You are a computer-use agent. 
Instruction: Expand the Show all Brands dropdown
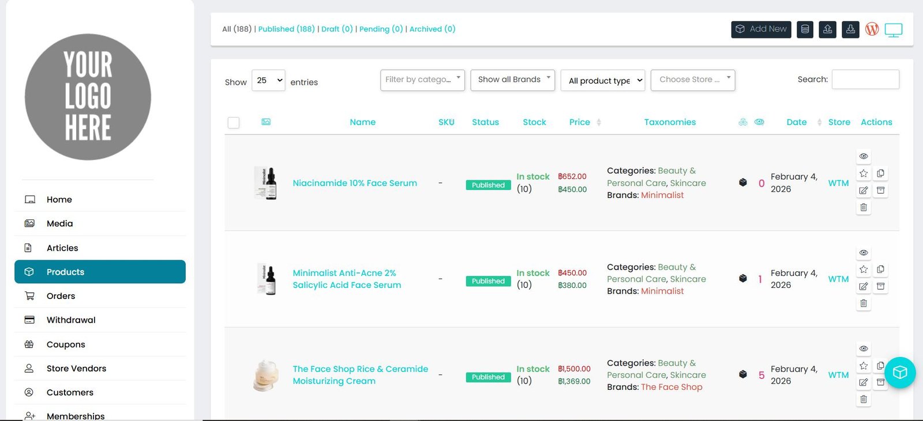[512, 79]
